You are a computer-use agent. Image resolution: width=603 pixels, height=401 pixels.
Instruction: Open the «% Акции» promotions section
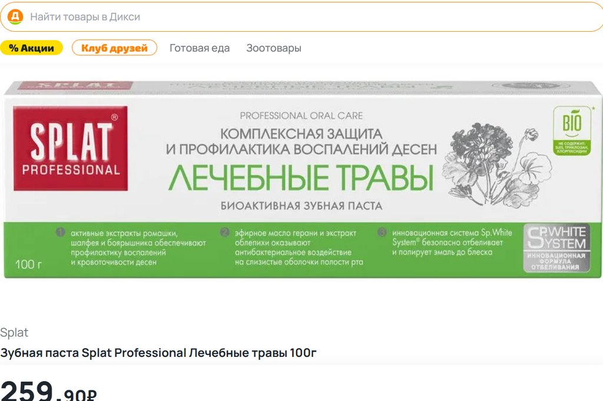pos(31,48)
